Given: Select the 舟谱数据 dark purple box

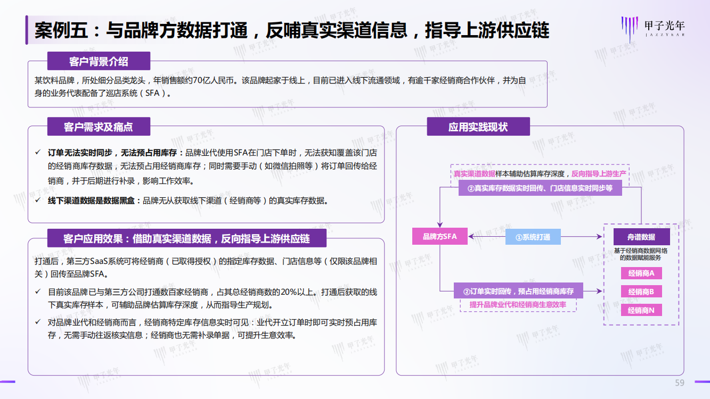Looking at the screenshot, I should pos(641,237).
